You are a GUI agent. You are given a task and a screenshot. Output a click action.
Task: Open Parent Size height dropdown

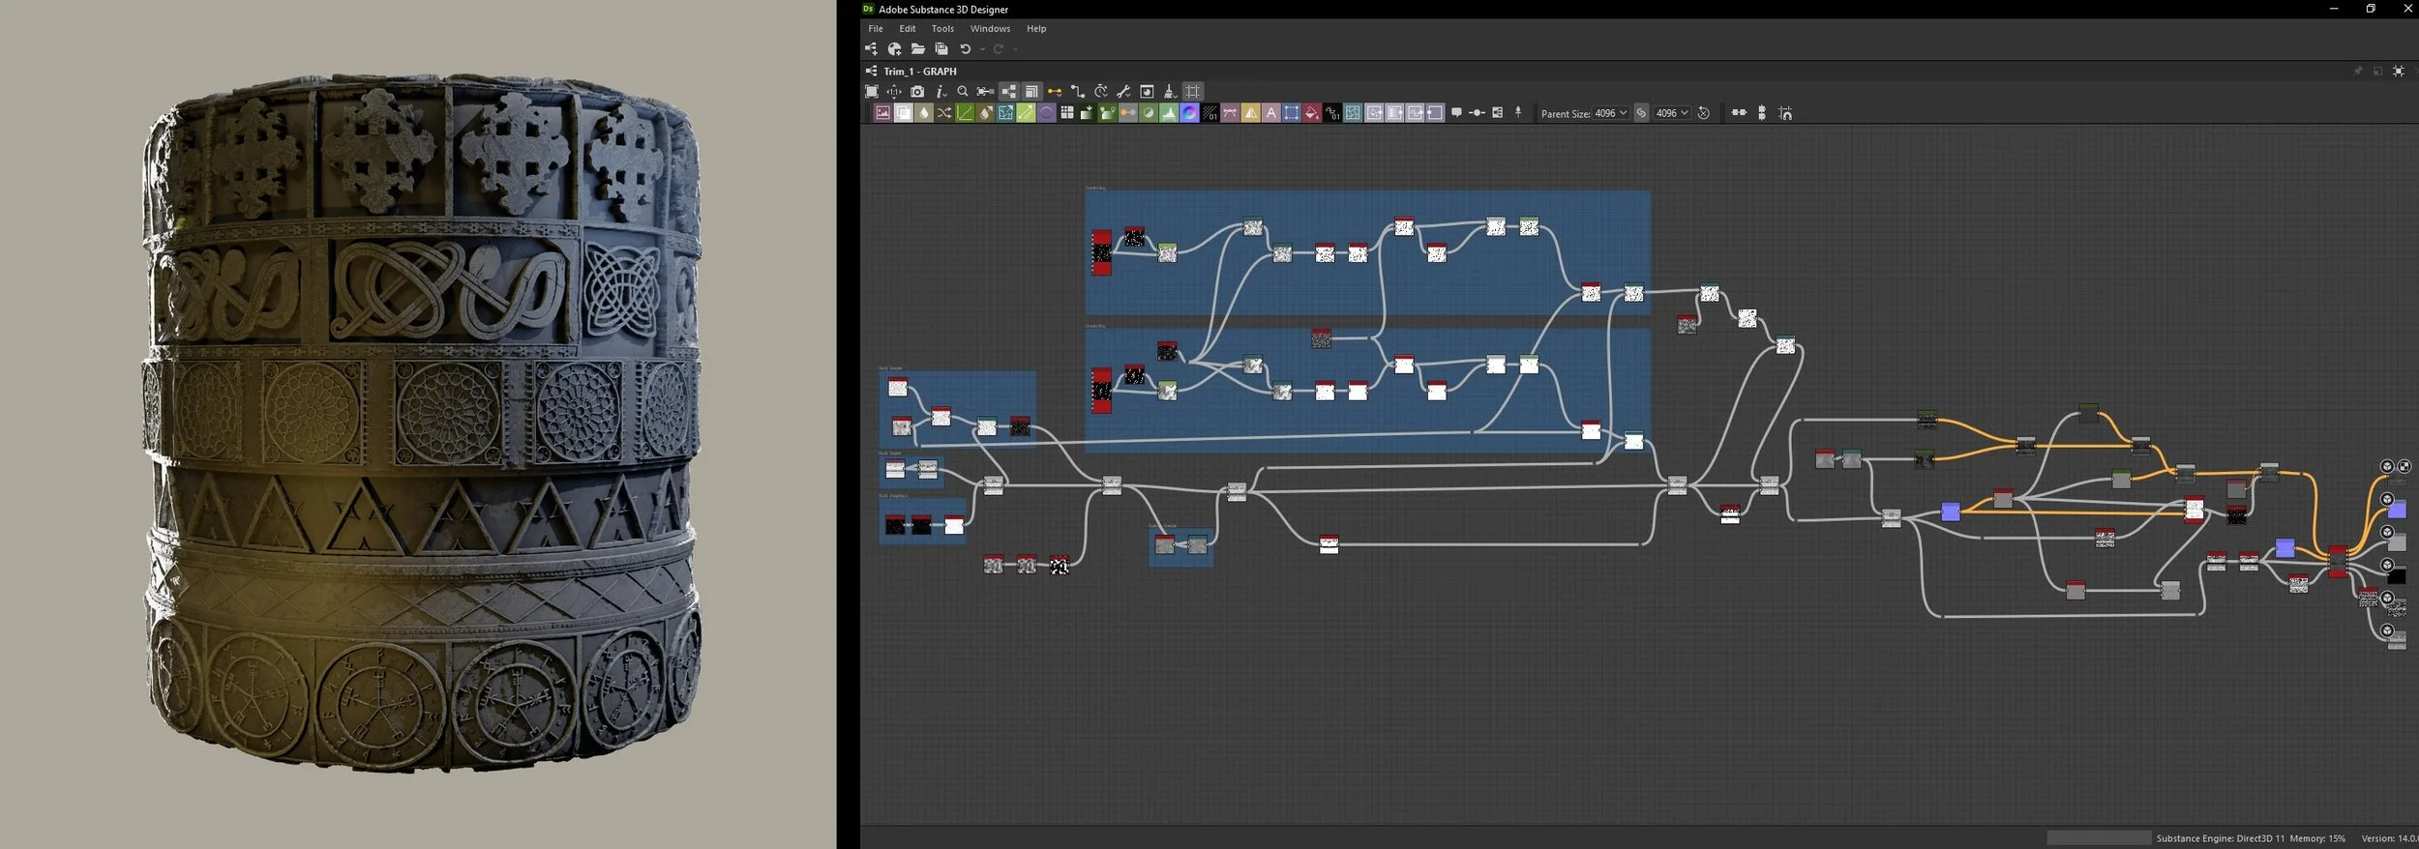(x=1672, y=113)
